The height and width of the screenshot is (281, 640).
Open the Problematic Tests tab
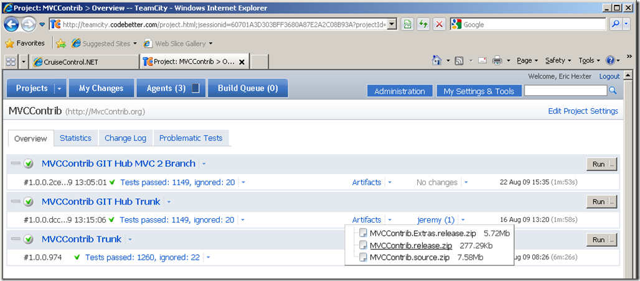coord(191,138)
